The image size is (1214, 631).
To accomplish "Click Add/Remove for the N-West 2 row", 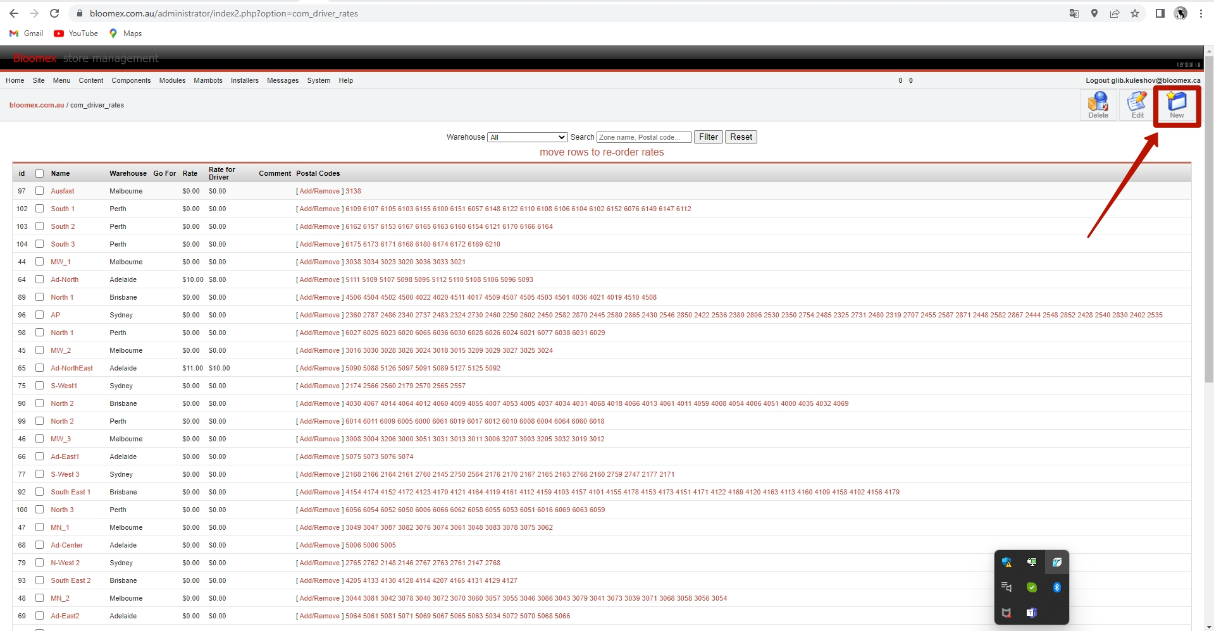I will coord(319,563).
